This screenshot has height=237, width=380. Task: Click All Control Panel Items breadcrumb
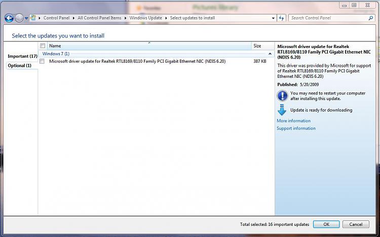point(99,18)
